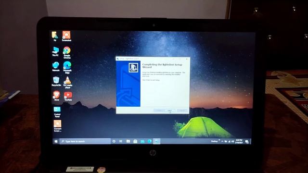Click Finish in Lightshot Setup wizard
Image resolution: width=308 pixels, height=173 pixels.
(x=170, y=111)
